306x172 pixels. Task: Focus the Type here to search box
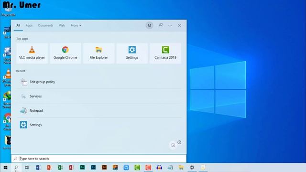click(x=99, y=159)
